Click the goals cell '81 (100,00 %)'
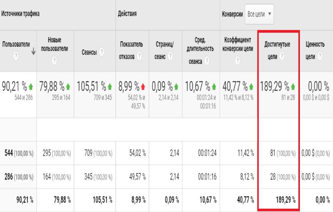Screen dimensions: 333x212 (x=283, y=153)
